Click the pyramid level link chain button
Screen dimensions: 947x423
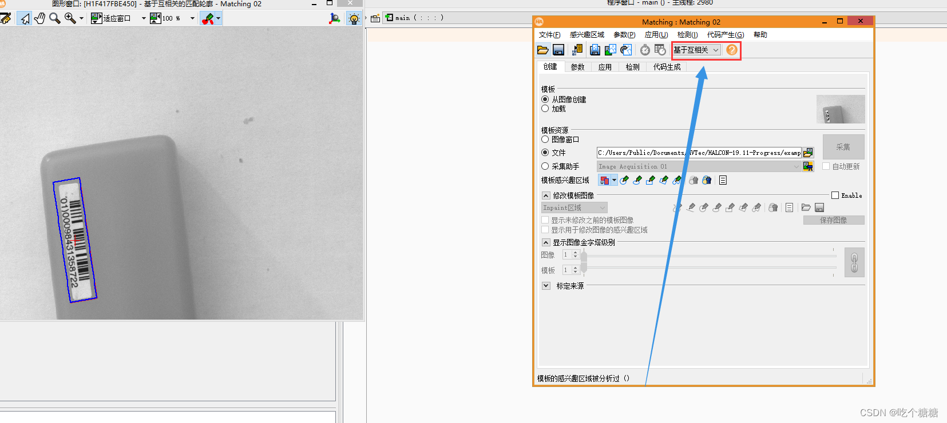(x=854, y=262)
